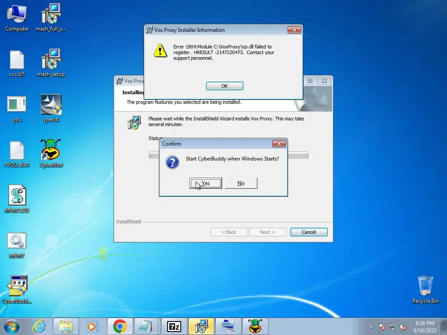Image resolution: width=447 pixels, height=335 pixels.
Task: Click OK on the Error 1904 dialog
Action: tap(225, 86)
